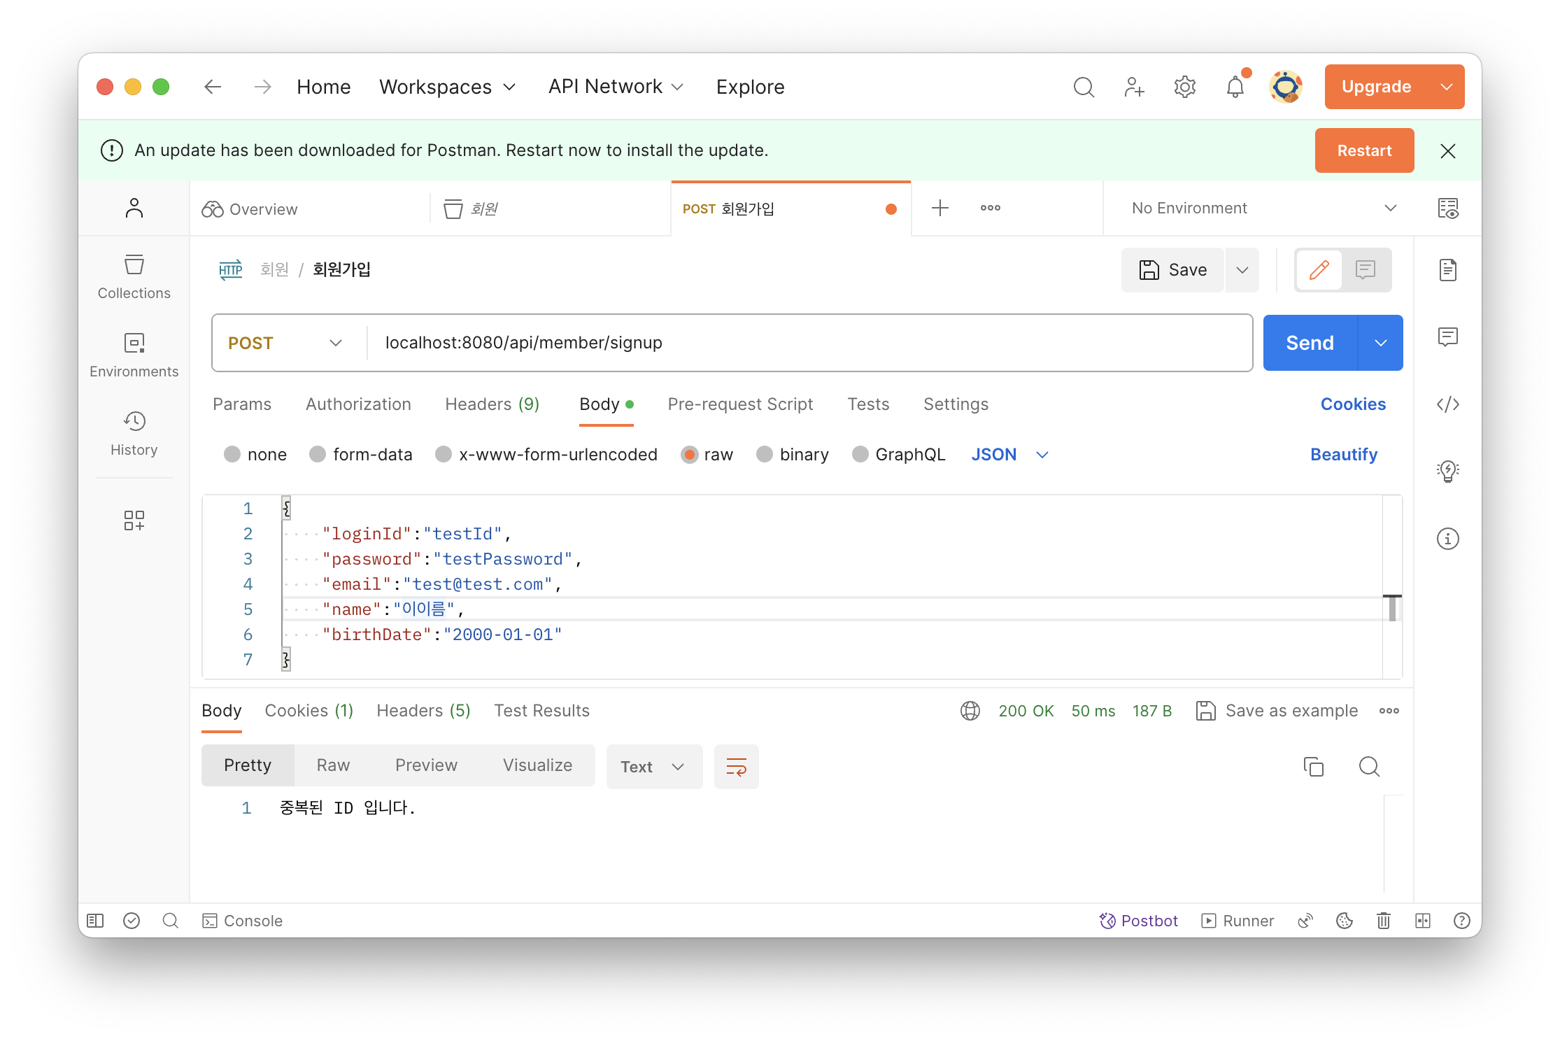Open the code snippet panel icon
This screenshot has width=1560, height=1041.
(x=1447, y=404)
